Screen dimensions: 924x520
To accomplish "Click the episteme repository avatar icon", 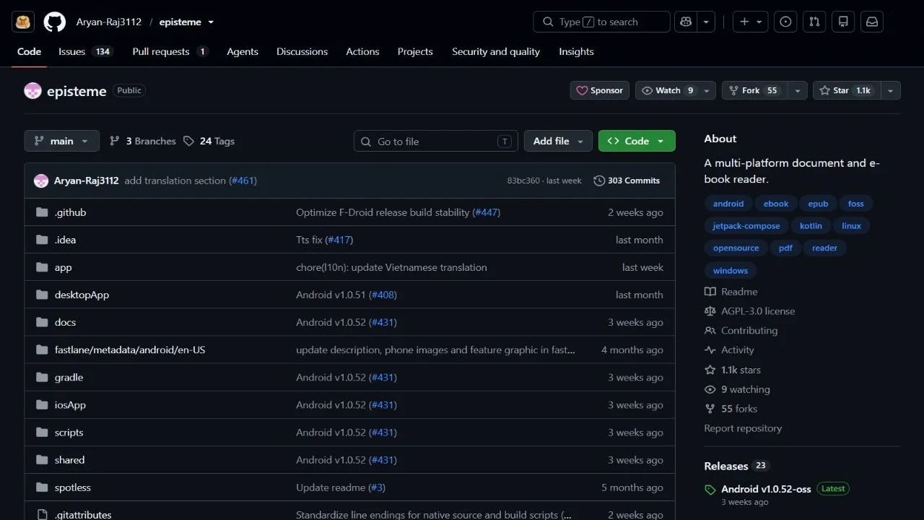I will coord(32,90).
